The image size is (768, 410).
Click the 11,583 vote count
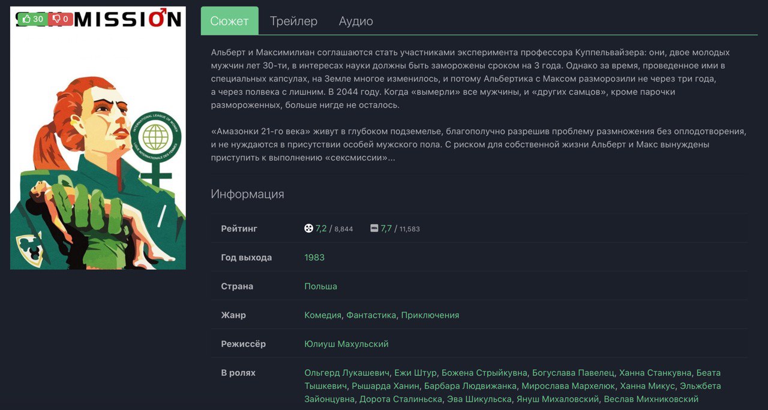[x=409, y=229]
